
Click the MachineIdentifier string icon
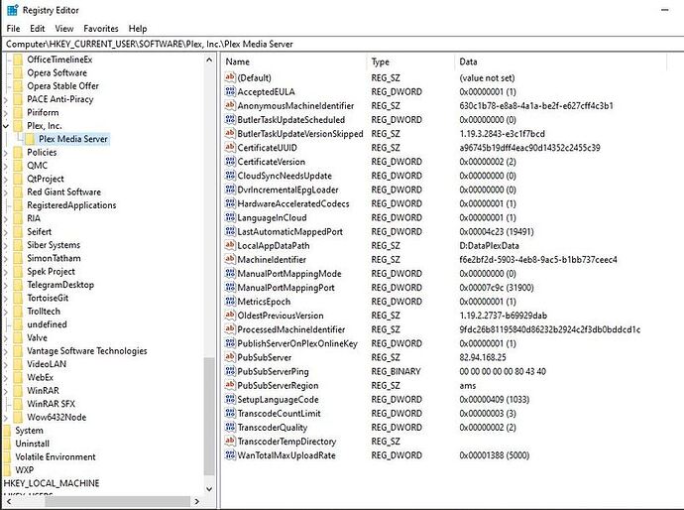[230, 259]
